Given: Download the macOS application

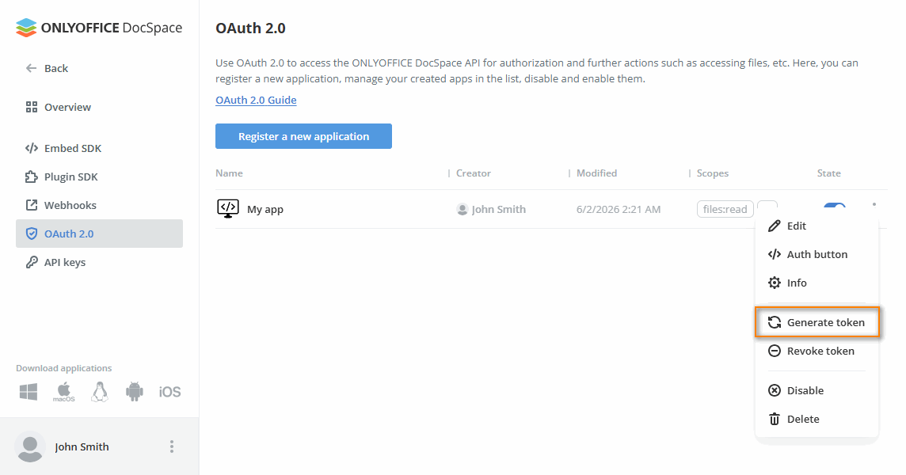Looking at the screenshot, I should (x=63, y=392).
